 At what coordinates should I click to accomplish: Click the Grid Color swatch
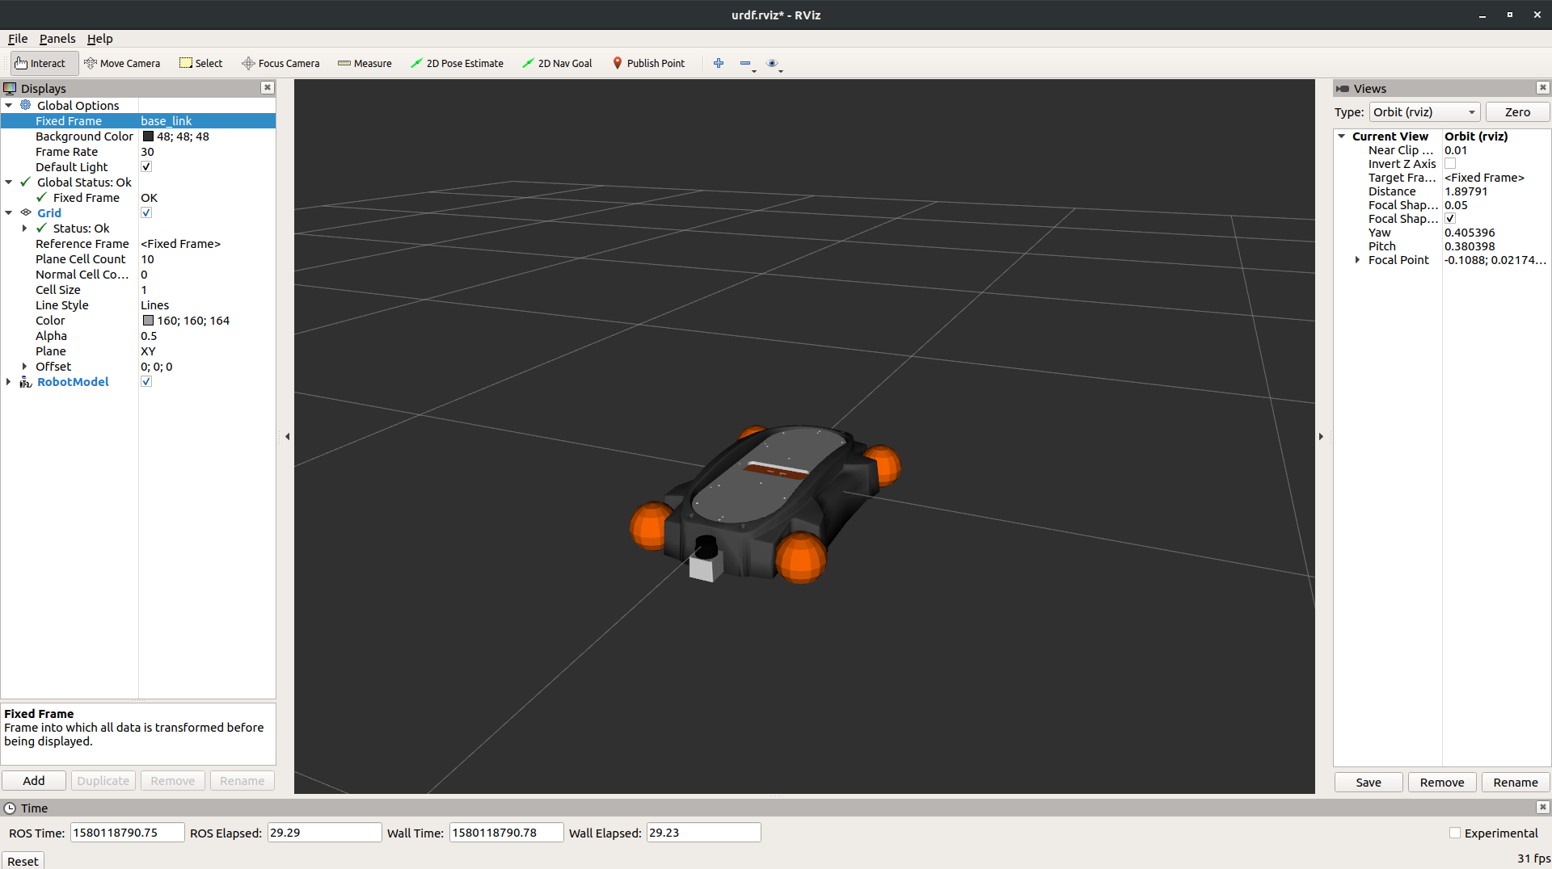(x=148, y=320)
